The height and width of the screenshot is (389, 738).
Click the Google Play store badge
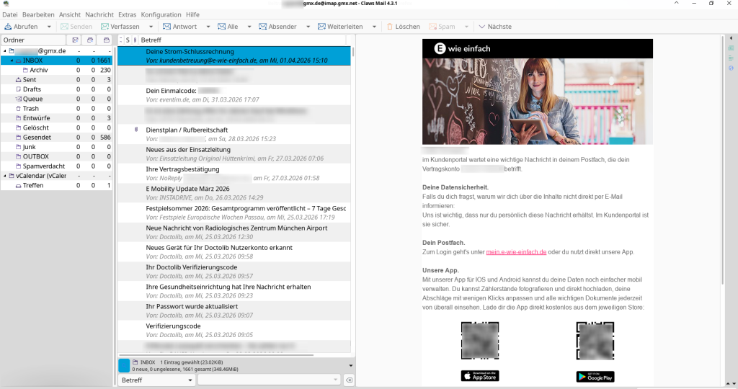[595, 376]
